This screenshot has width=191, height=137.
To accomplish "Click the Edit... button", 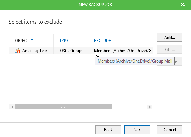I will click(170, 50).
